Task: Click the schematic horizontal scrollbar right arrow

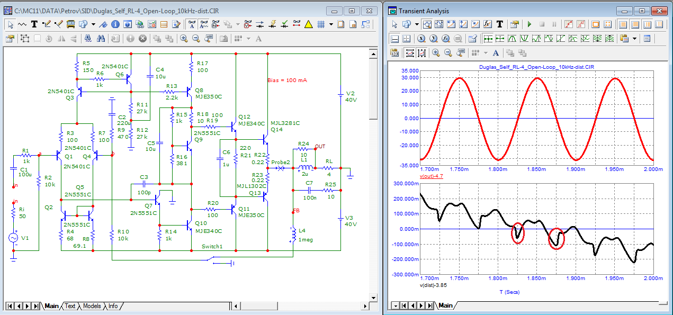Action: pyautogui.click(x=366, y=306)
